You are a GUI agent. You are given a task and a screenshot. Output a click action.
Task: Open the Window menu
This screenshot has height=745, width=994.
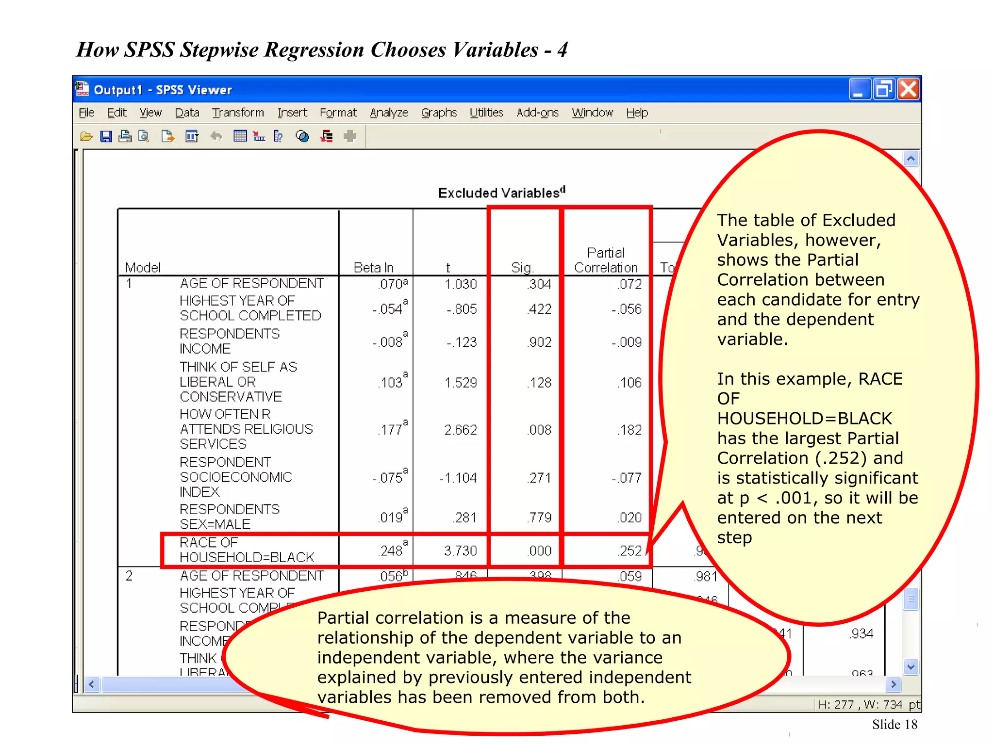click(x=593, y=113)
